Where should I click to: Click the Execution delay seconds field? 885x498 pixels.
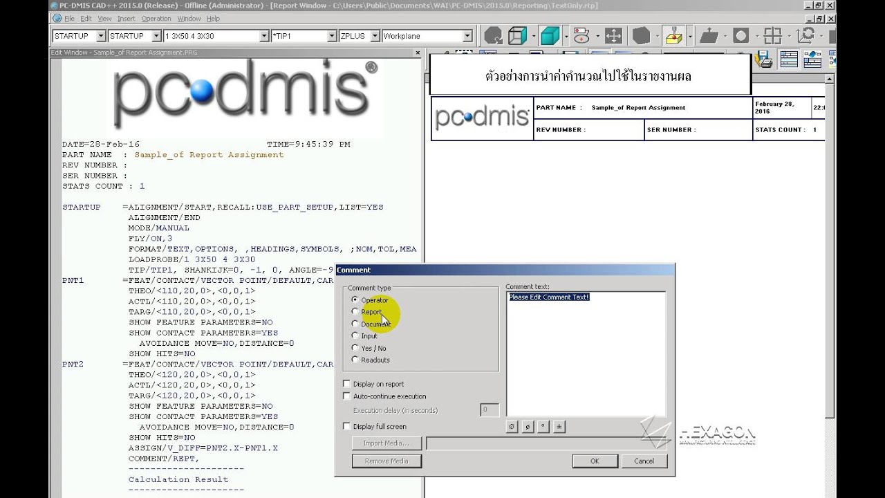490,410
